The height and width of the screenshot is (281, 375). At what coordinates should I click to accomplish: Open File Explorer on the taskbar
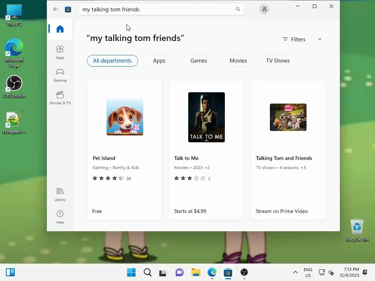196,272
